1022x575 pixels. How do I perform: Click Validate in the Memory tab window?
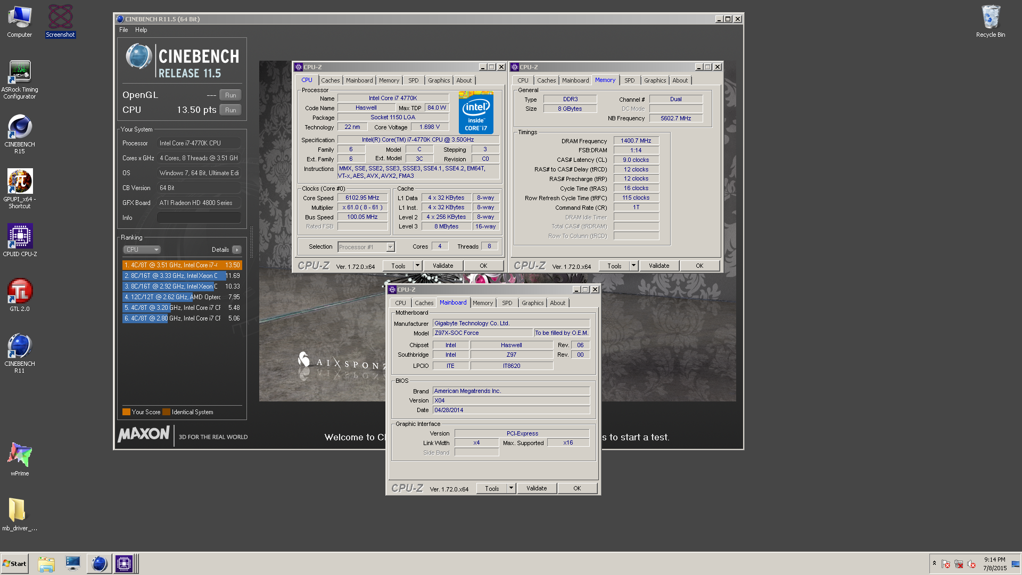point(659,266)
